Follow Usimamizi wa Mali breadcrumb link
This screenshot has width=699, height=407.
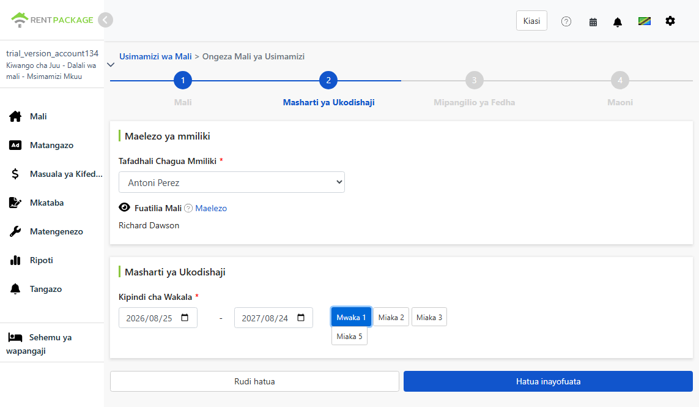point(155,57)
